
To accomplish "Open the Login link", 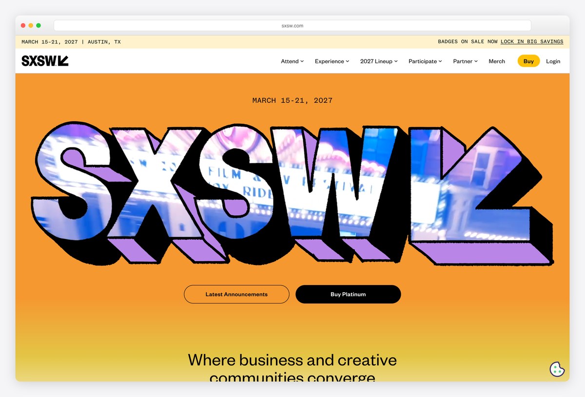I will coord(553,61).
